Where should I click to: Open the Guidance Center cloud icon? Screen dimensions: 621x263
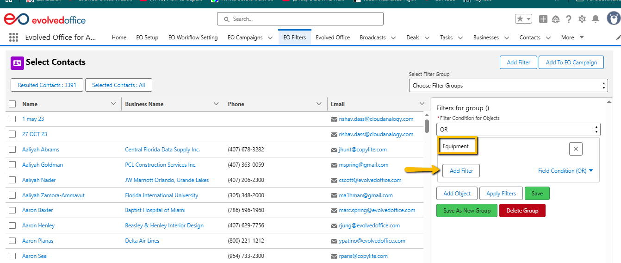(x=556, y=19)
